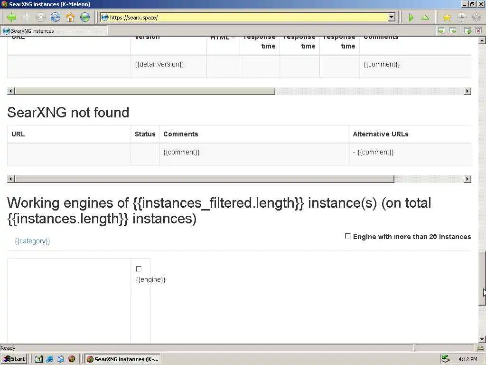Click {{comment}} beside {{detail.version}} cell
The width and height of the screenshot is (486, 365).
point(382,64)
